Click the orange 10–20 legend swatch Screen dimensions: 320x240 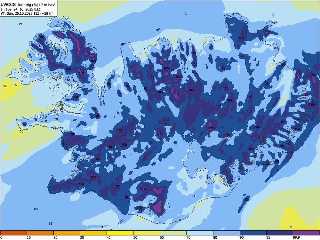(40, 233)
